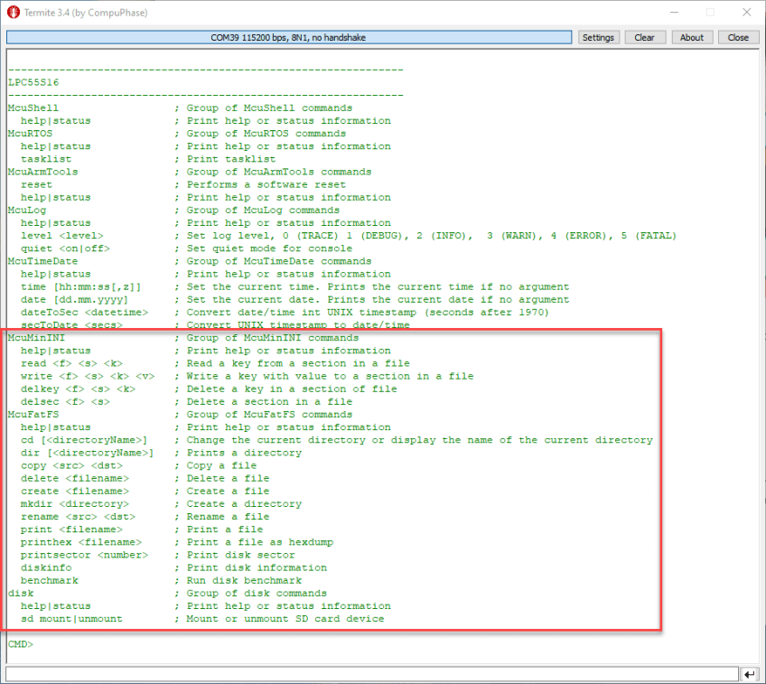
Task: Clear the terminal output
Action: pyautogui.click(x=644, y=38)
